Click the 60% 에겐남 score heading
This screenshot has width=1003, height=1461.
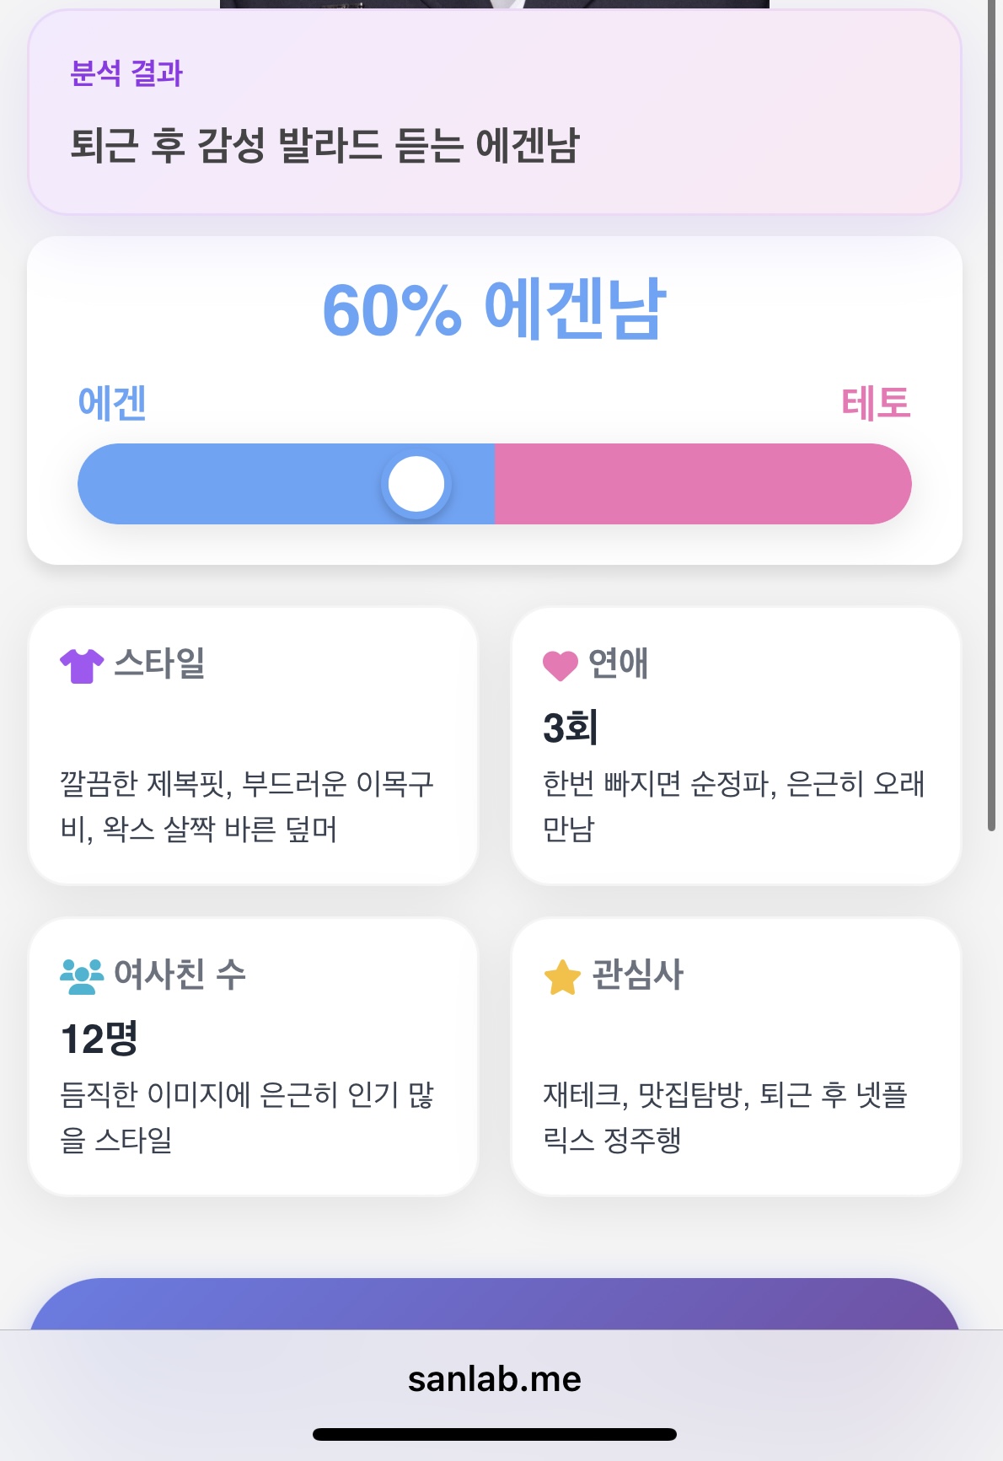click(x=495, y=309)
